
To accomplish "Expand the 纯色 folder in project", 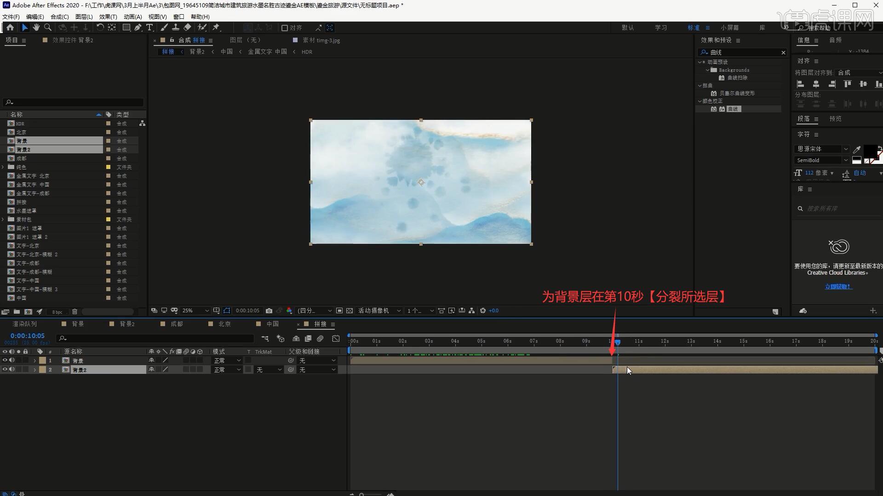I will (x=3, y=167).
